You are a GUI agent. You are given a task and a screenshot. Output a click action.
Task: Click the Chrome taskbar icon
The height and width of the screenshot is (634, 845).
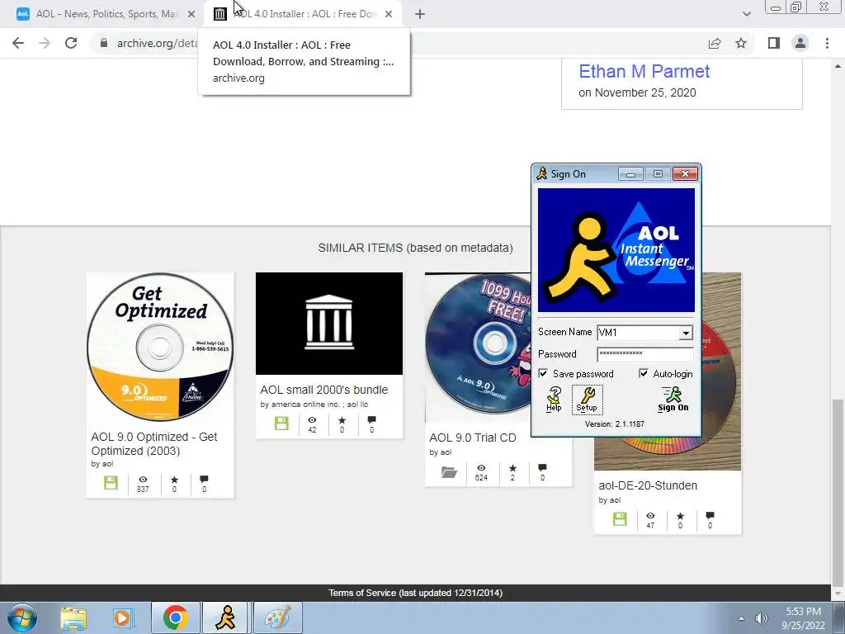175,617
